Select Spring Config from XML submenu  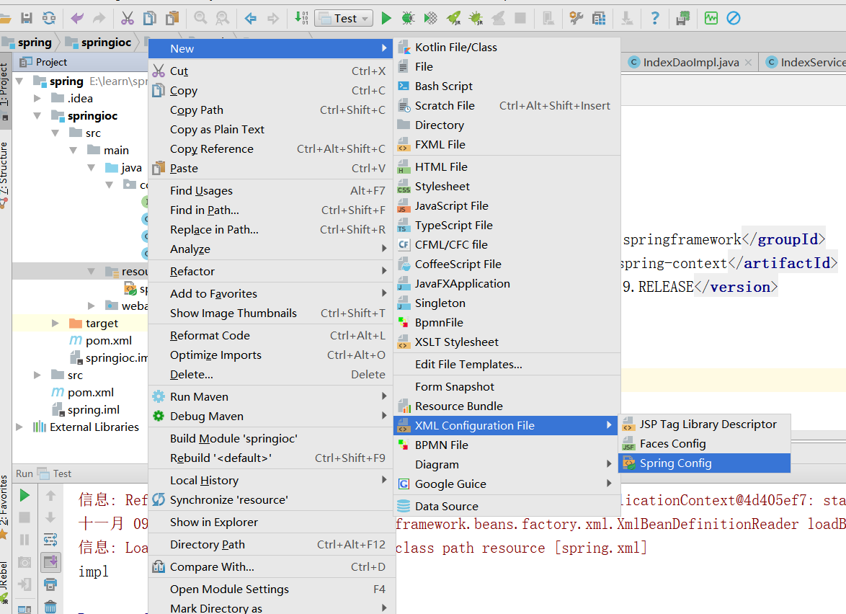tap(704, 463)
